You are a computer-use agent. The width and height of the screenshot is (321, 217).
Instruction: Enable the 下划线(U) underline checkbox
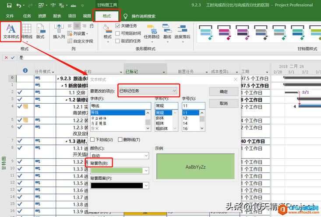coord(92,140)
